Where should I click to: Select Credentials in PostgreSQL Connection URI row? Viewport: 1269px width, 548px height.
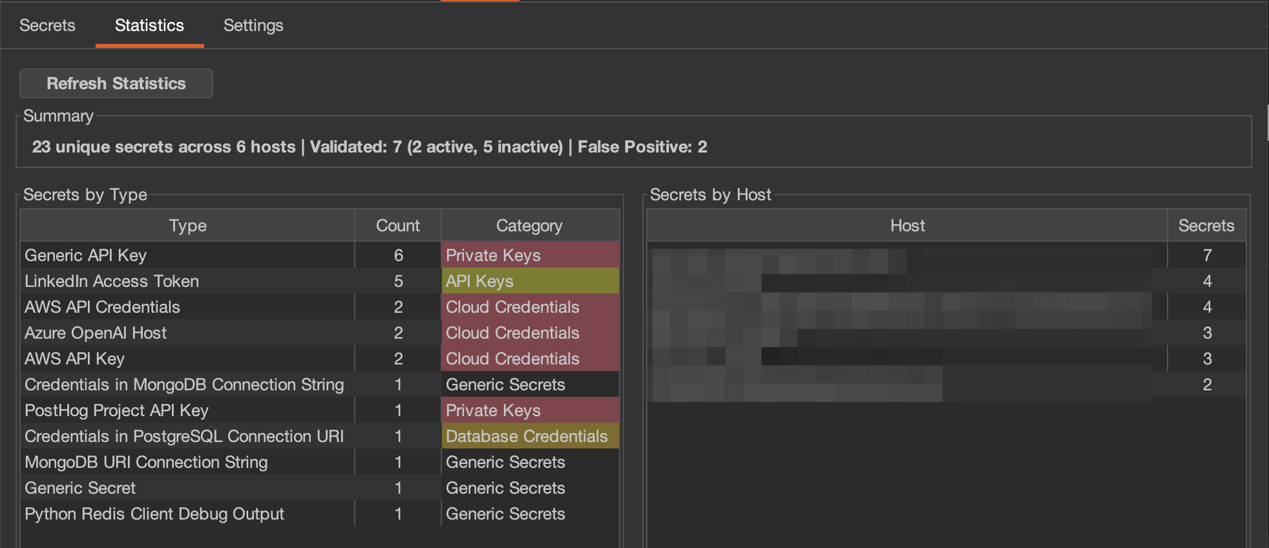tap(187, 436)
